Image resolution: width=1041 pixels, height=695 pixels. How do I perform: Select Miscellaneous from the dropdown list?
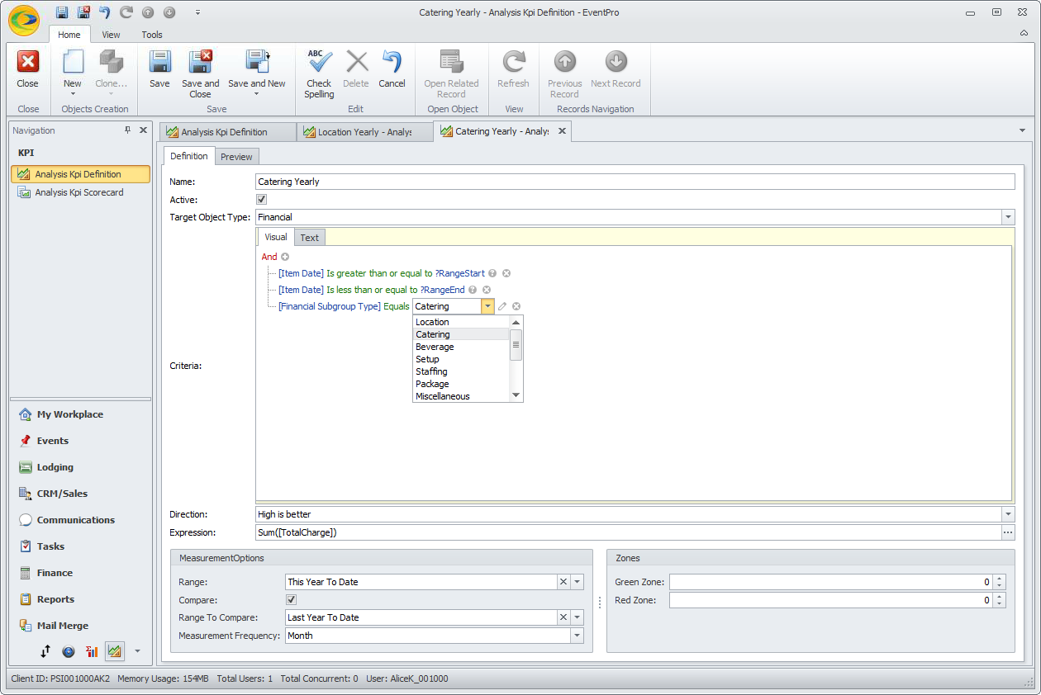[461, 396]
